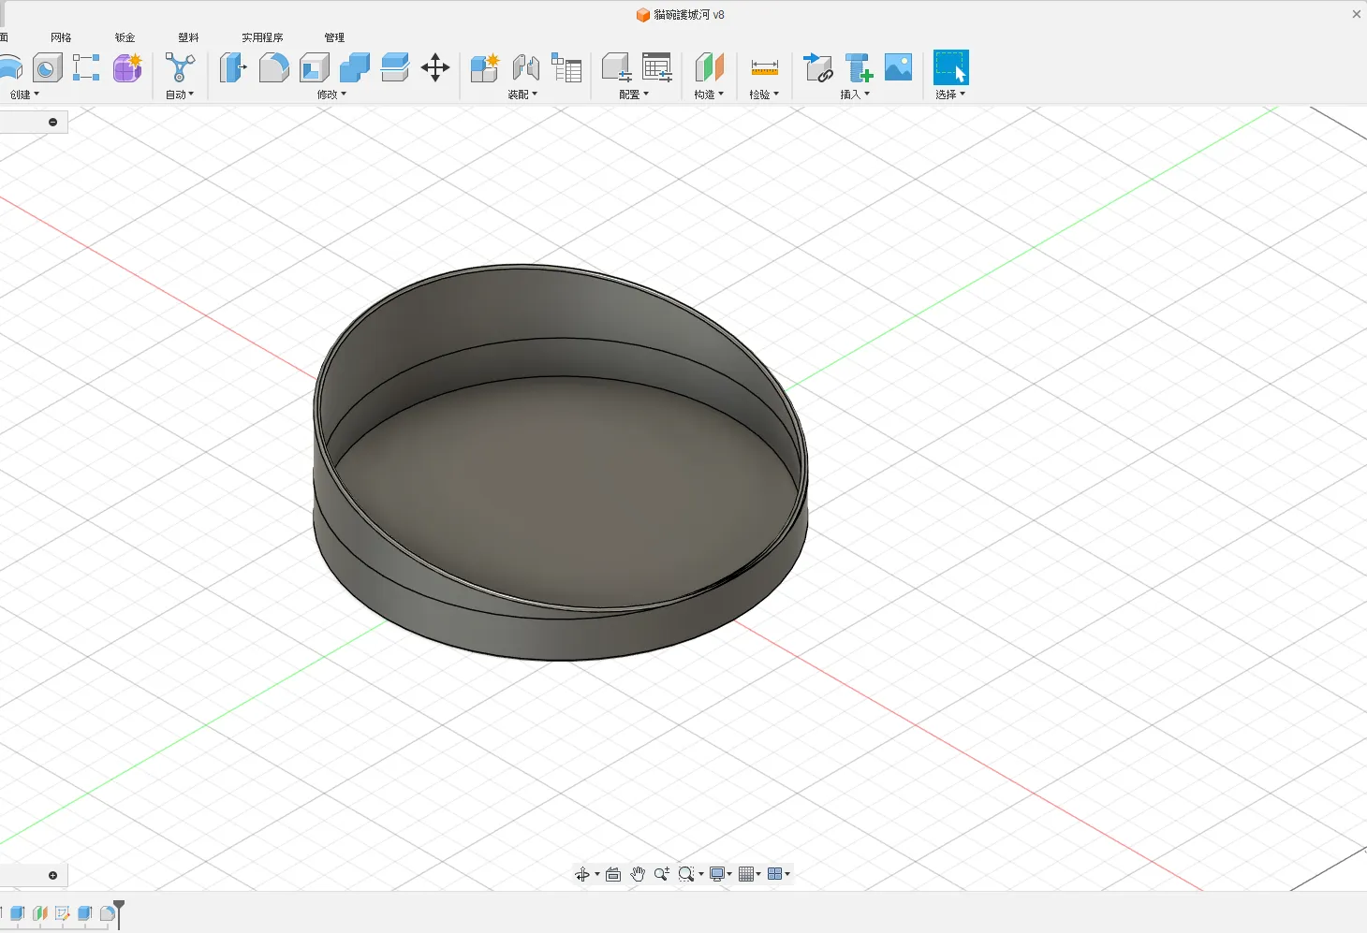Click the Look At icon
The image size is (1367, 933).
coord(613,874)
